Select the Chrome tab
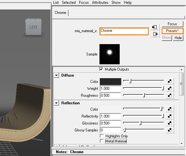Viewport: 186px width, 156px height. coord(60,13)
